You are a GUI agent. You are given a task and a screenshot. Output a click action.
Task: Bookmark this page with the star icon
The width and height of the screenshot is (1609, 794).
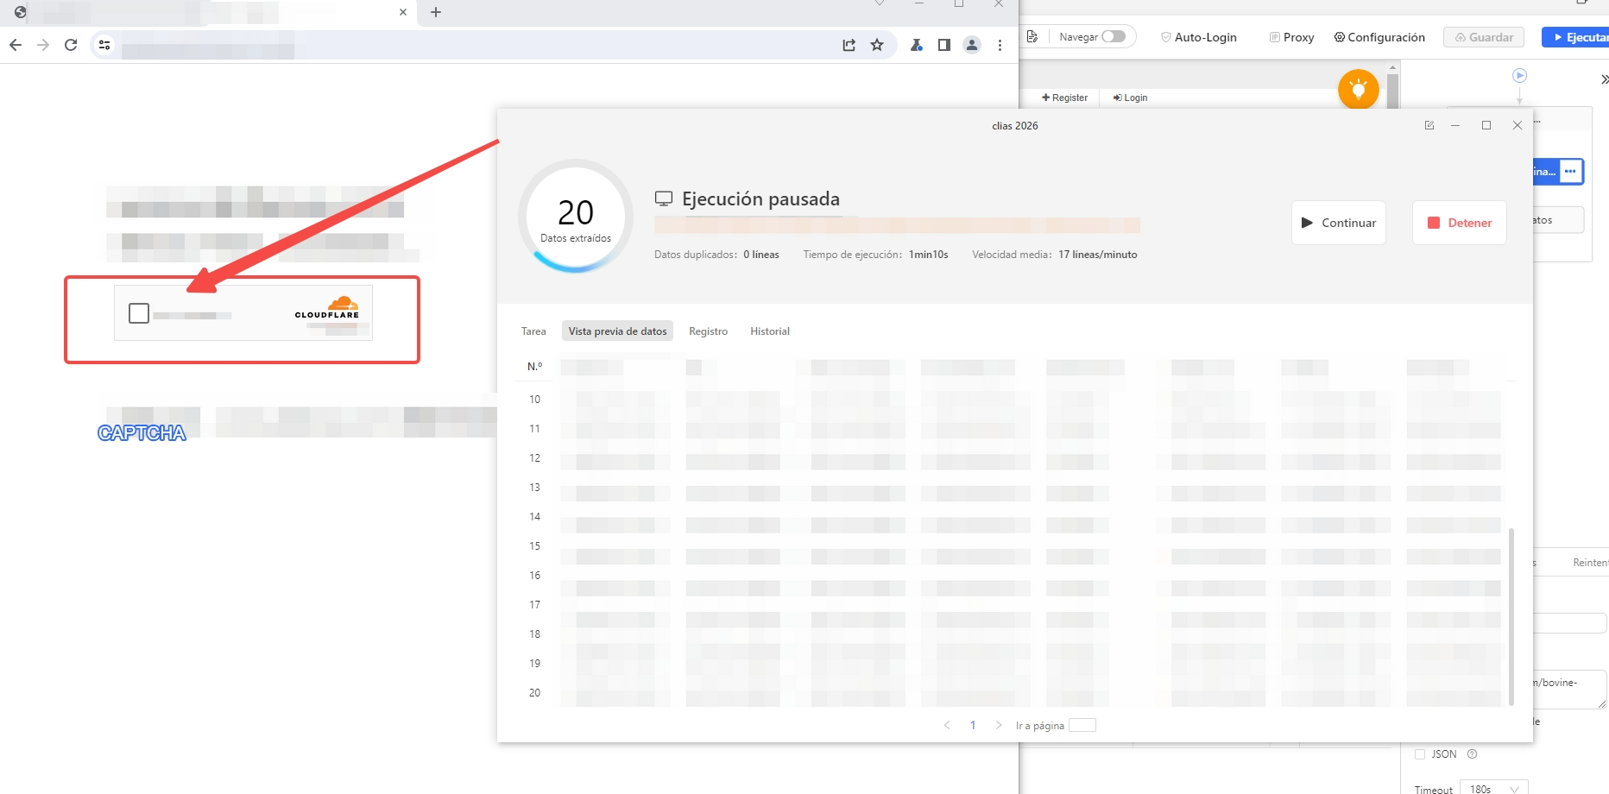877,45
